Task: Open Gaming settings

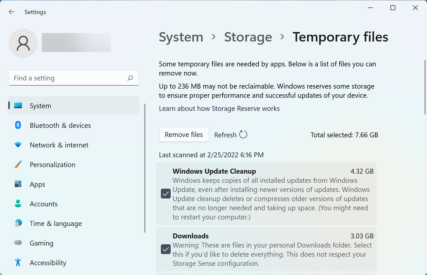Action: tap(18, 243)
